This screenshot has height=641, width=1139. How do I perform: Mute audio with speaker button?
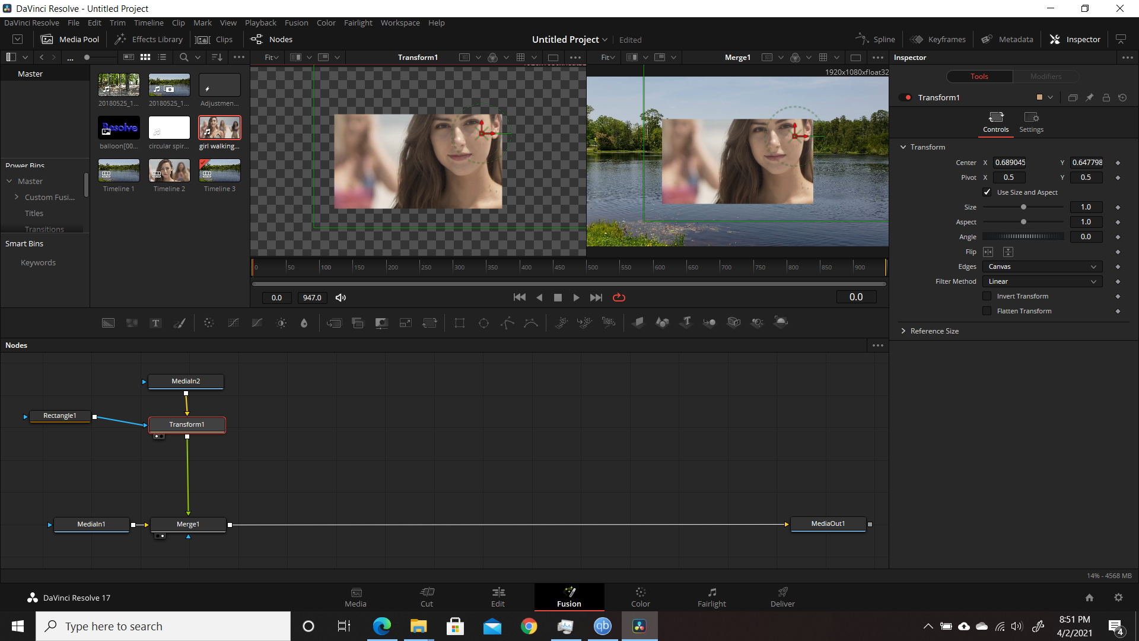point(341,297)
